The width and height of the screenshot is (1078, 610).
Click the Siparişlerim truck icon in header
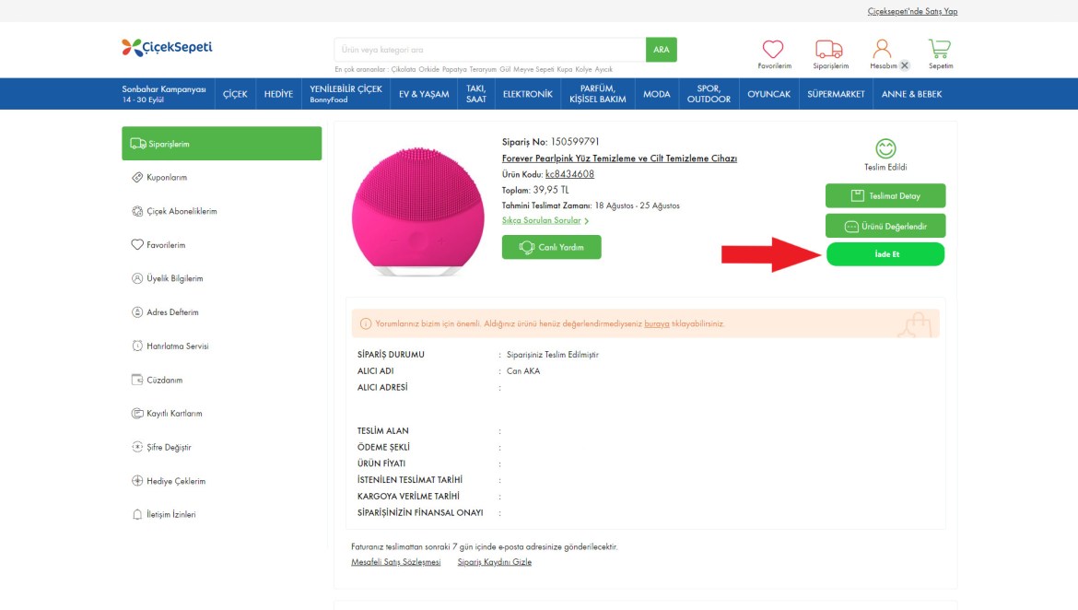coord(829,50)
